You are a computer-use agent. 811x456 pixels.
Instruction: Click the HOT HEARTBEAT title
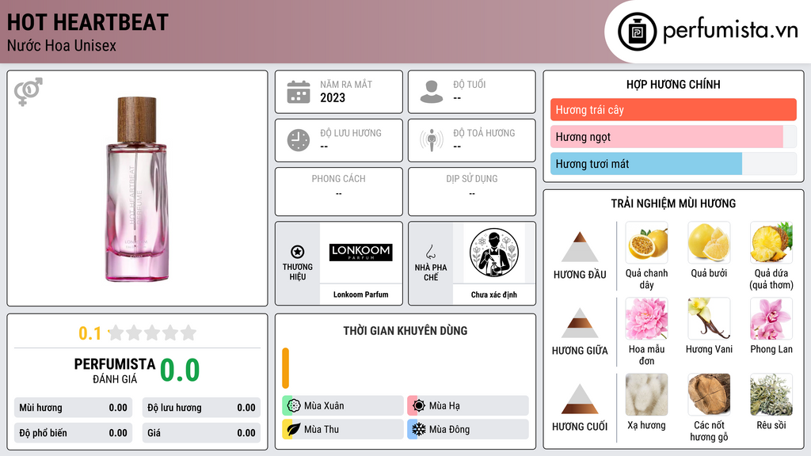[88, 23]
